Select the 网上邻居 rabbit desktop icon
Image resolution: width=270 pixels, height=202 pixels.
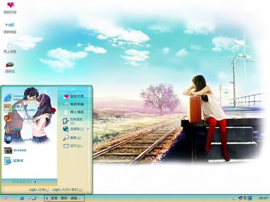[x=10, y=47]
